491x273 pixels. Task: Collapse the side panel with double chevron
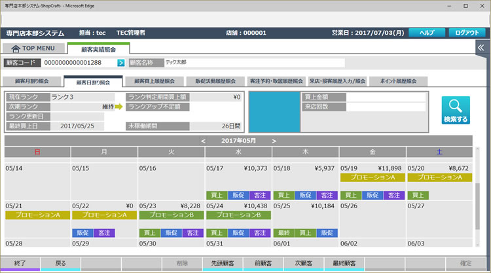[482, 48]
